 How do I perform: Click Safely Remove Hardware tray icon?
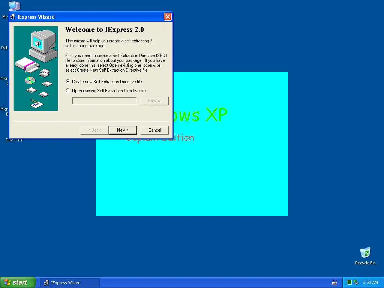pos(356,282)
